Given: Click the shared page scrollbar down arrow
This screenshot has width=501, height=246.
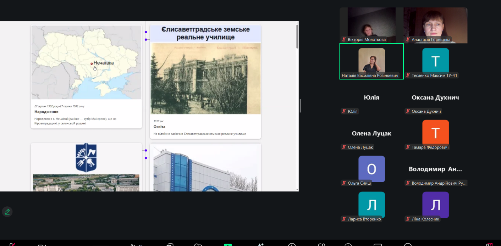Looking at the screenshot, I should pyautogui.click(x=297, y=190).
